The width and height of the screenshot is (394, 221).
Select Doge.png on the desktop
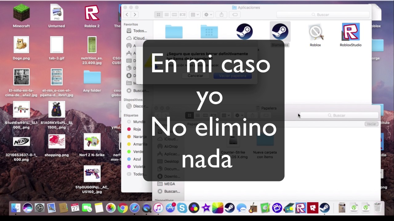21,48
